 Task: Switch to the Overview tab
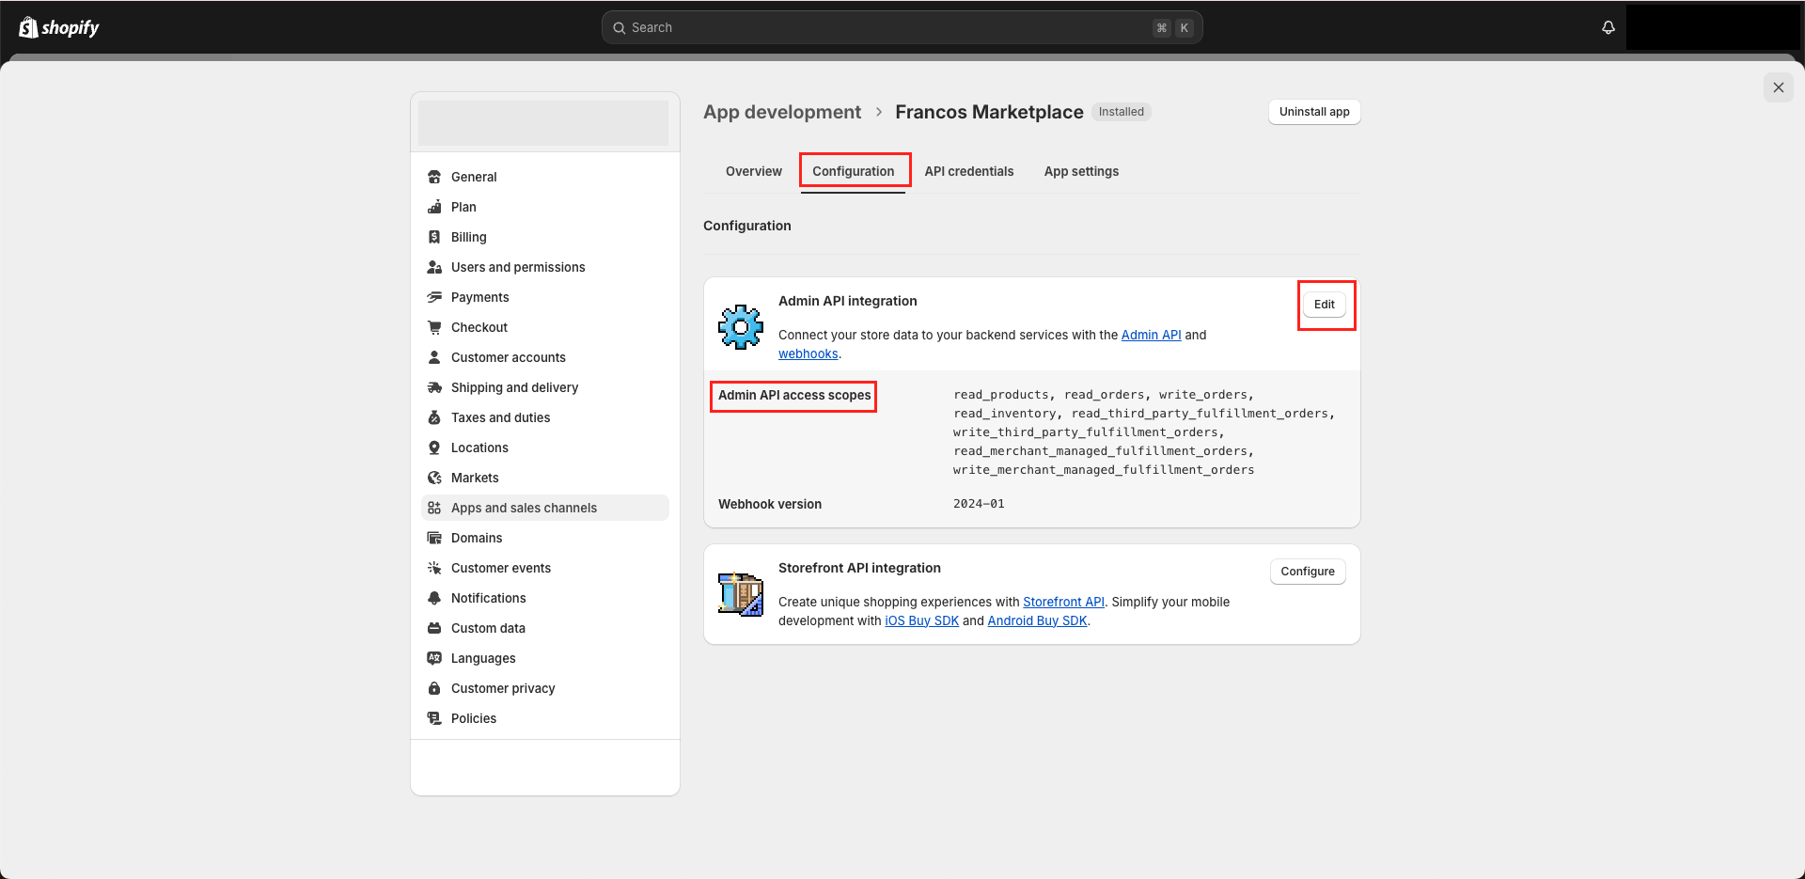754,171
